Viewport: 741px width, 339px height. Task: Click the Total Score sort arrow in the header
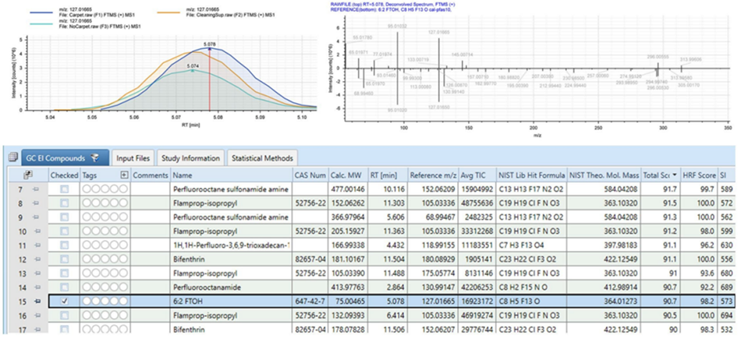[674, 175]
